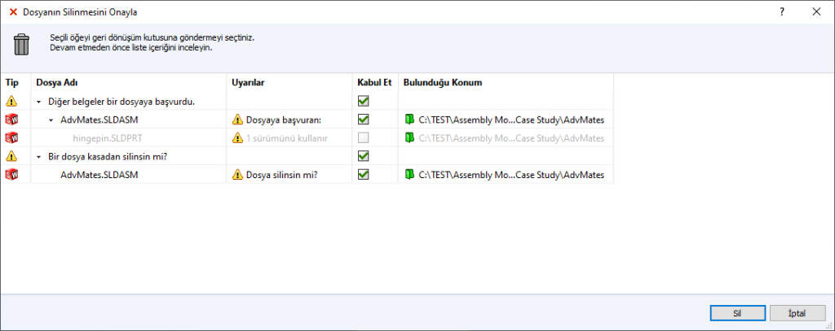Uncheck 'Diğer belgeler bir dosyaya başvurdu' checkbox
The width and height of the screenshot is (835, 331).
363,102
